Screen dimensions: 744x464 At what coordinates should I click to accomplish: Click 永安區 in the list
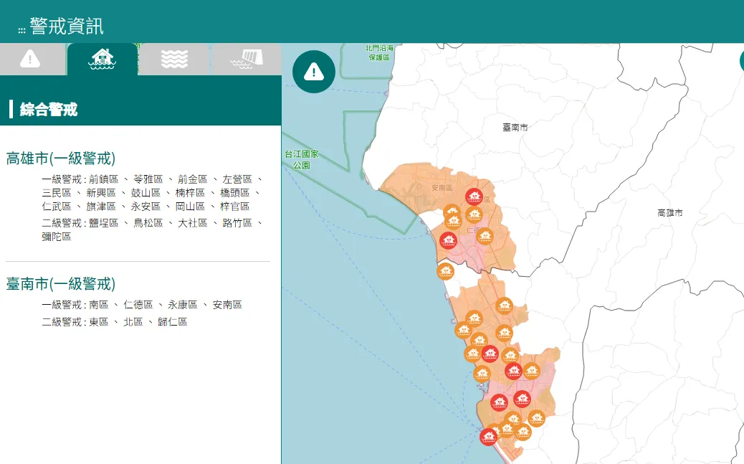click(146, 207)
